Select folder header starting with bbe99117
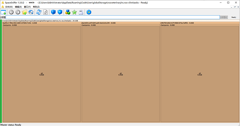This screenshot has height=126, width=240. [41, 23]
